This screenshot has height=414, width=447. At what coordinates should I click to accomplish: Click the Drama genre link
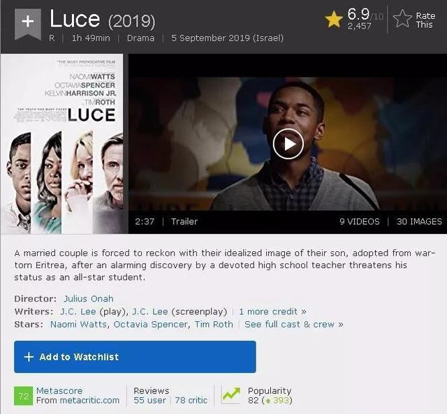click(x=141, y=38)
